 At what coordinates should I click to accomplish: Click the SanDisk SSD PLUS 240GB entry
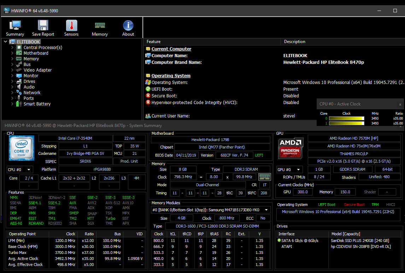click(360, 241)
